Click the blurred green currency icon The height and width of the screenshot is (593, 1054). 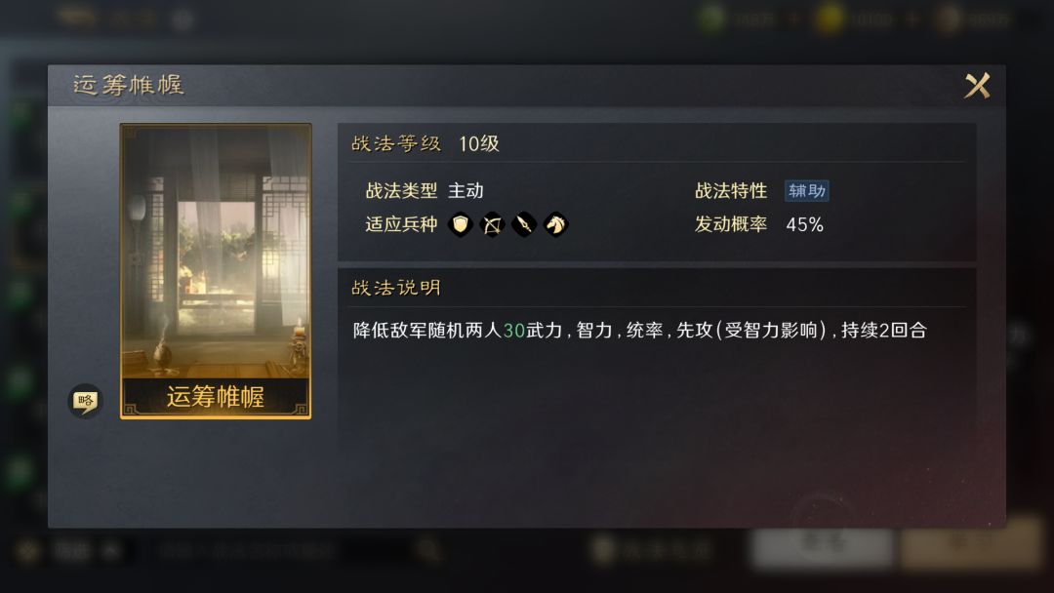tap(710, 19)
